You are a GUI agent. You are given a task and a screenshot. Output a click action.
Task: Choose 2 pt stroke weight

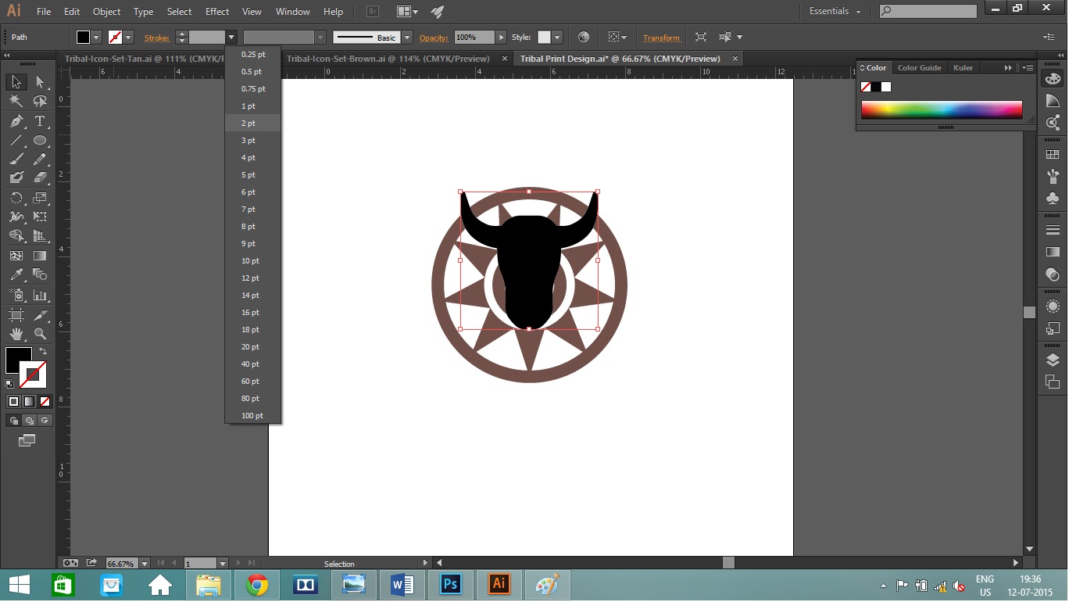coord(252,124)
